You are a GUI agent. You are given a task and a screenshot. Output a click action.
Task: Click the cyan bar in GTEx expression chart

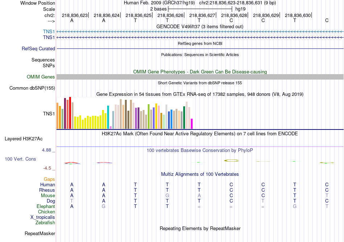coord(108,117)
